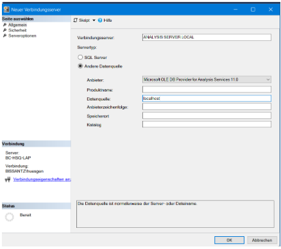Click the Anbieterzeichenfolge input field

click(x=207, y=107)
